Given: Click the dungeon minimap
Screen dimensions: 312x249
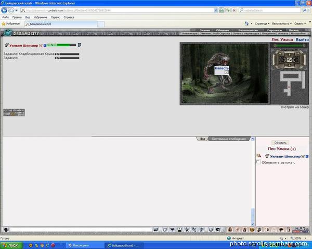Looking at the screenshot, I should (x=290, y=87).
